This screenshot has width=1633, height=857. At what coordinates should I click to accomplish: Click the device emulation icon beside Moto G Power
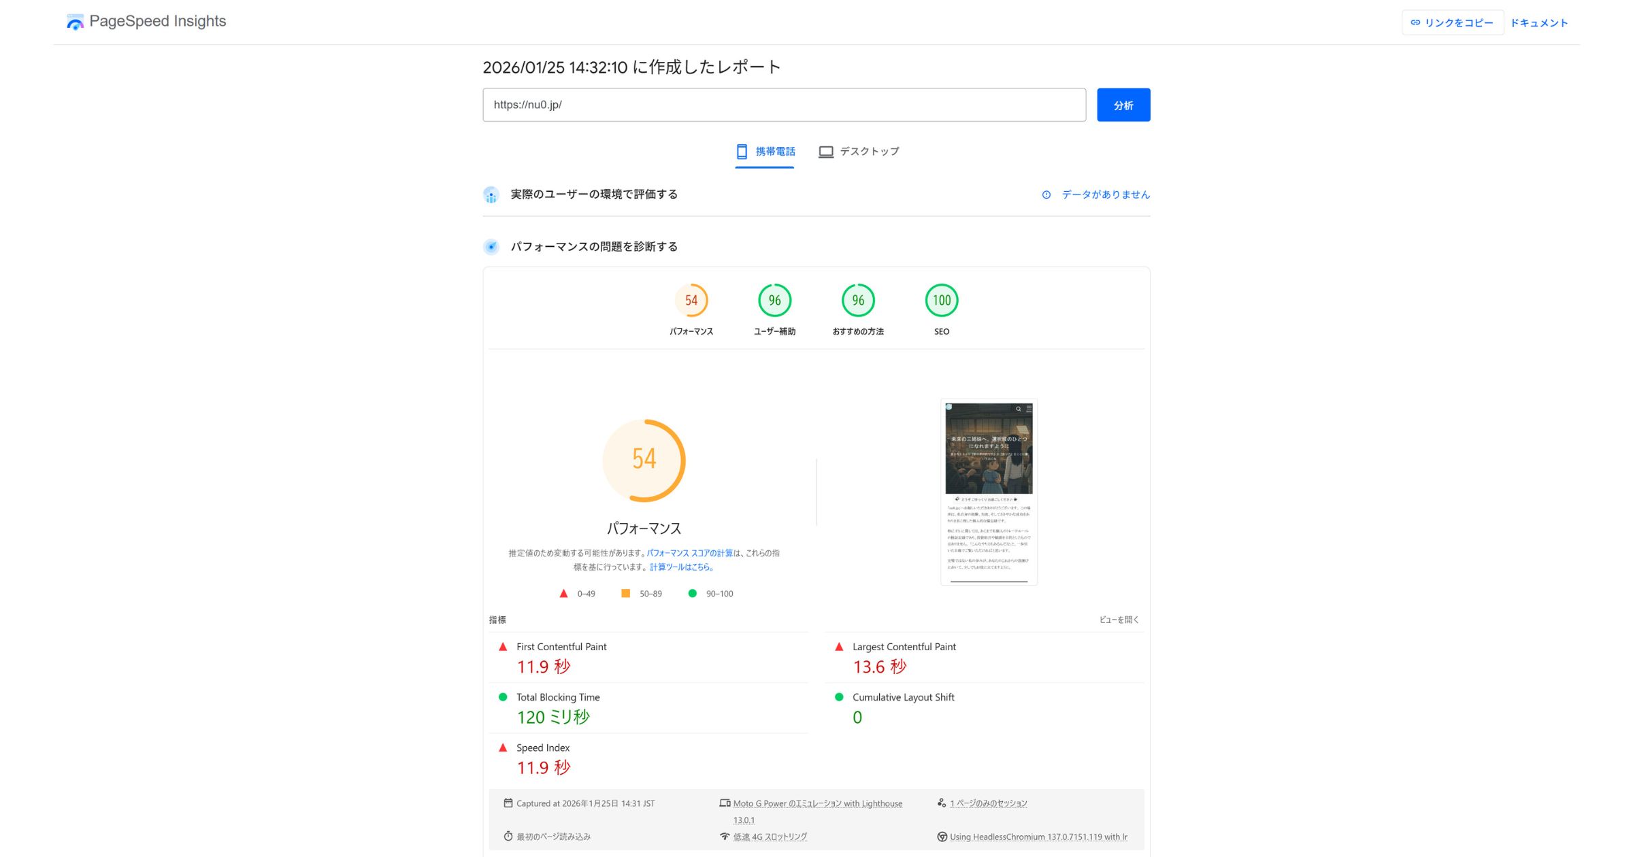pos(724,803)
